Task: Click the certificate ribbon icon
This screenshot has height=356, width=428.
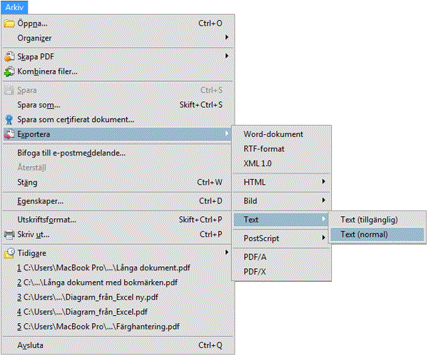Action: click(9, 119)
